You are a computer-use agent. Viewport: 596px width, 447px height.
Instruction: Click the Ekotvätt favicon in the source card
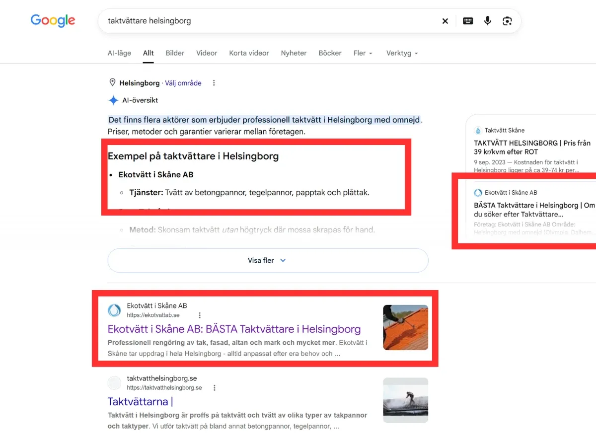pyautogui.click(x=478, y=193)
